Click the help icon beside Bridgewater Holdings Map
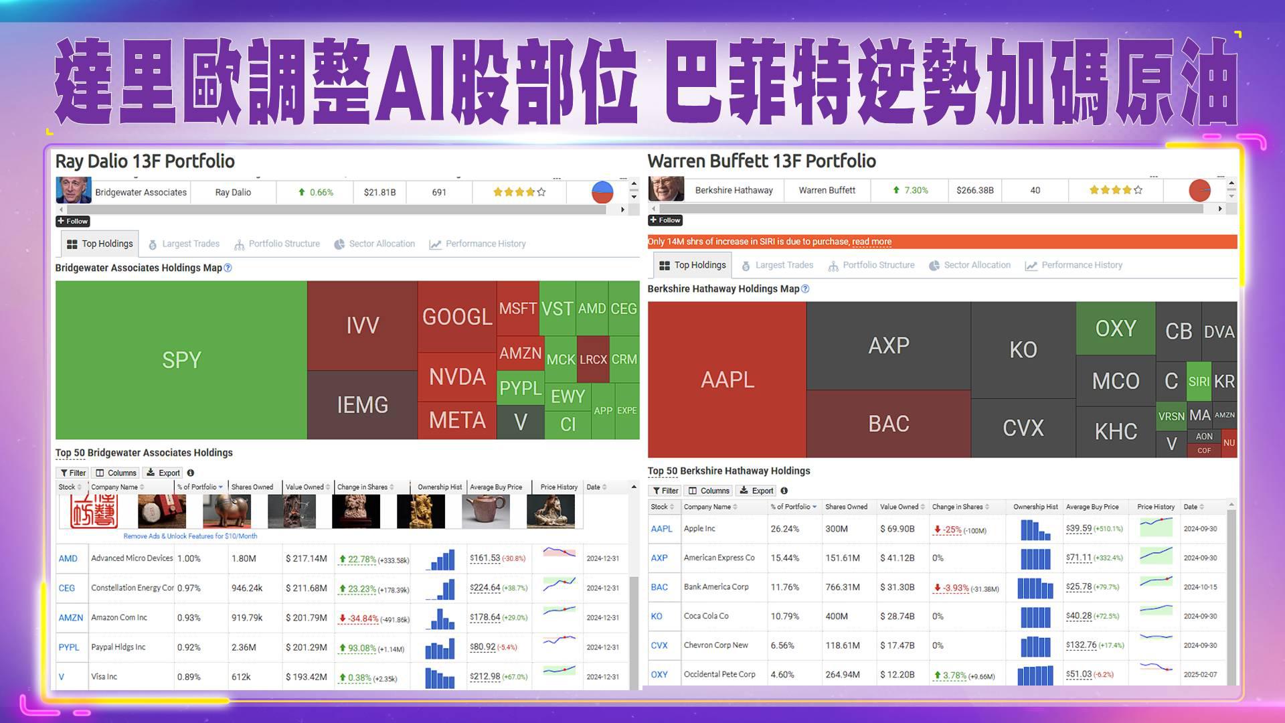 point(228,268)
